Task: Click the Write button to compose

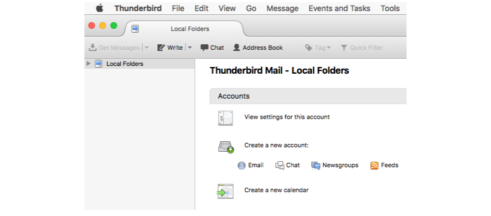Action: (x=170, y=48)
